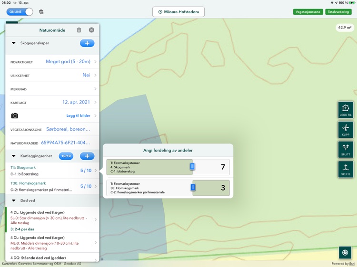Select the NATUROMRADEID value 65994A75
Image resolution: width=357 pixels, height=267 pixels.
pyautogui.click(x=66, y=143)
